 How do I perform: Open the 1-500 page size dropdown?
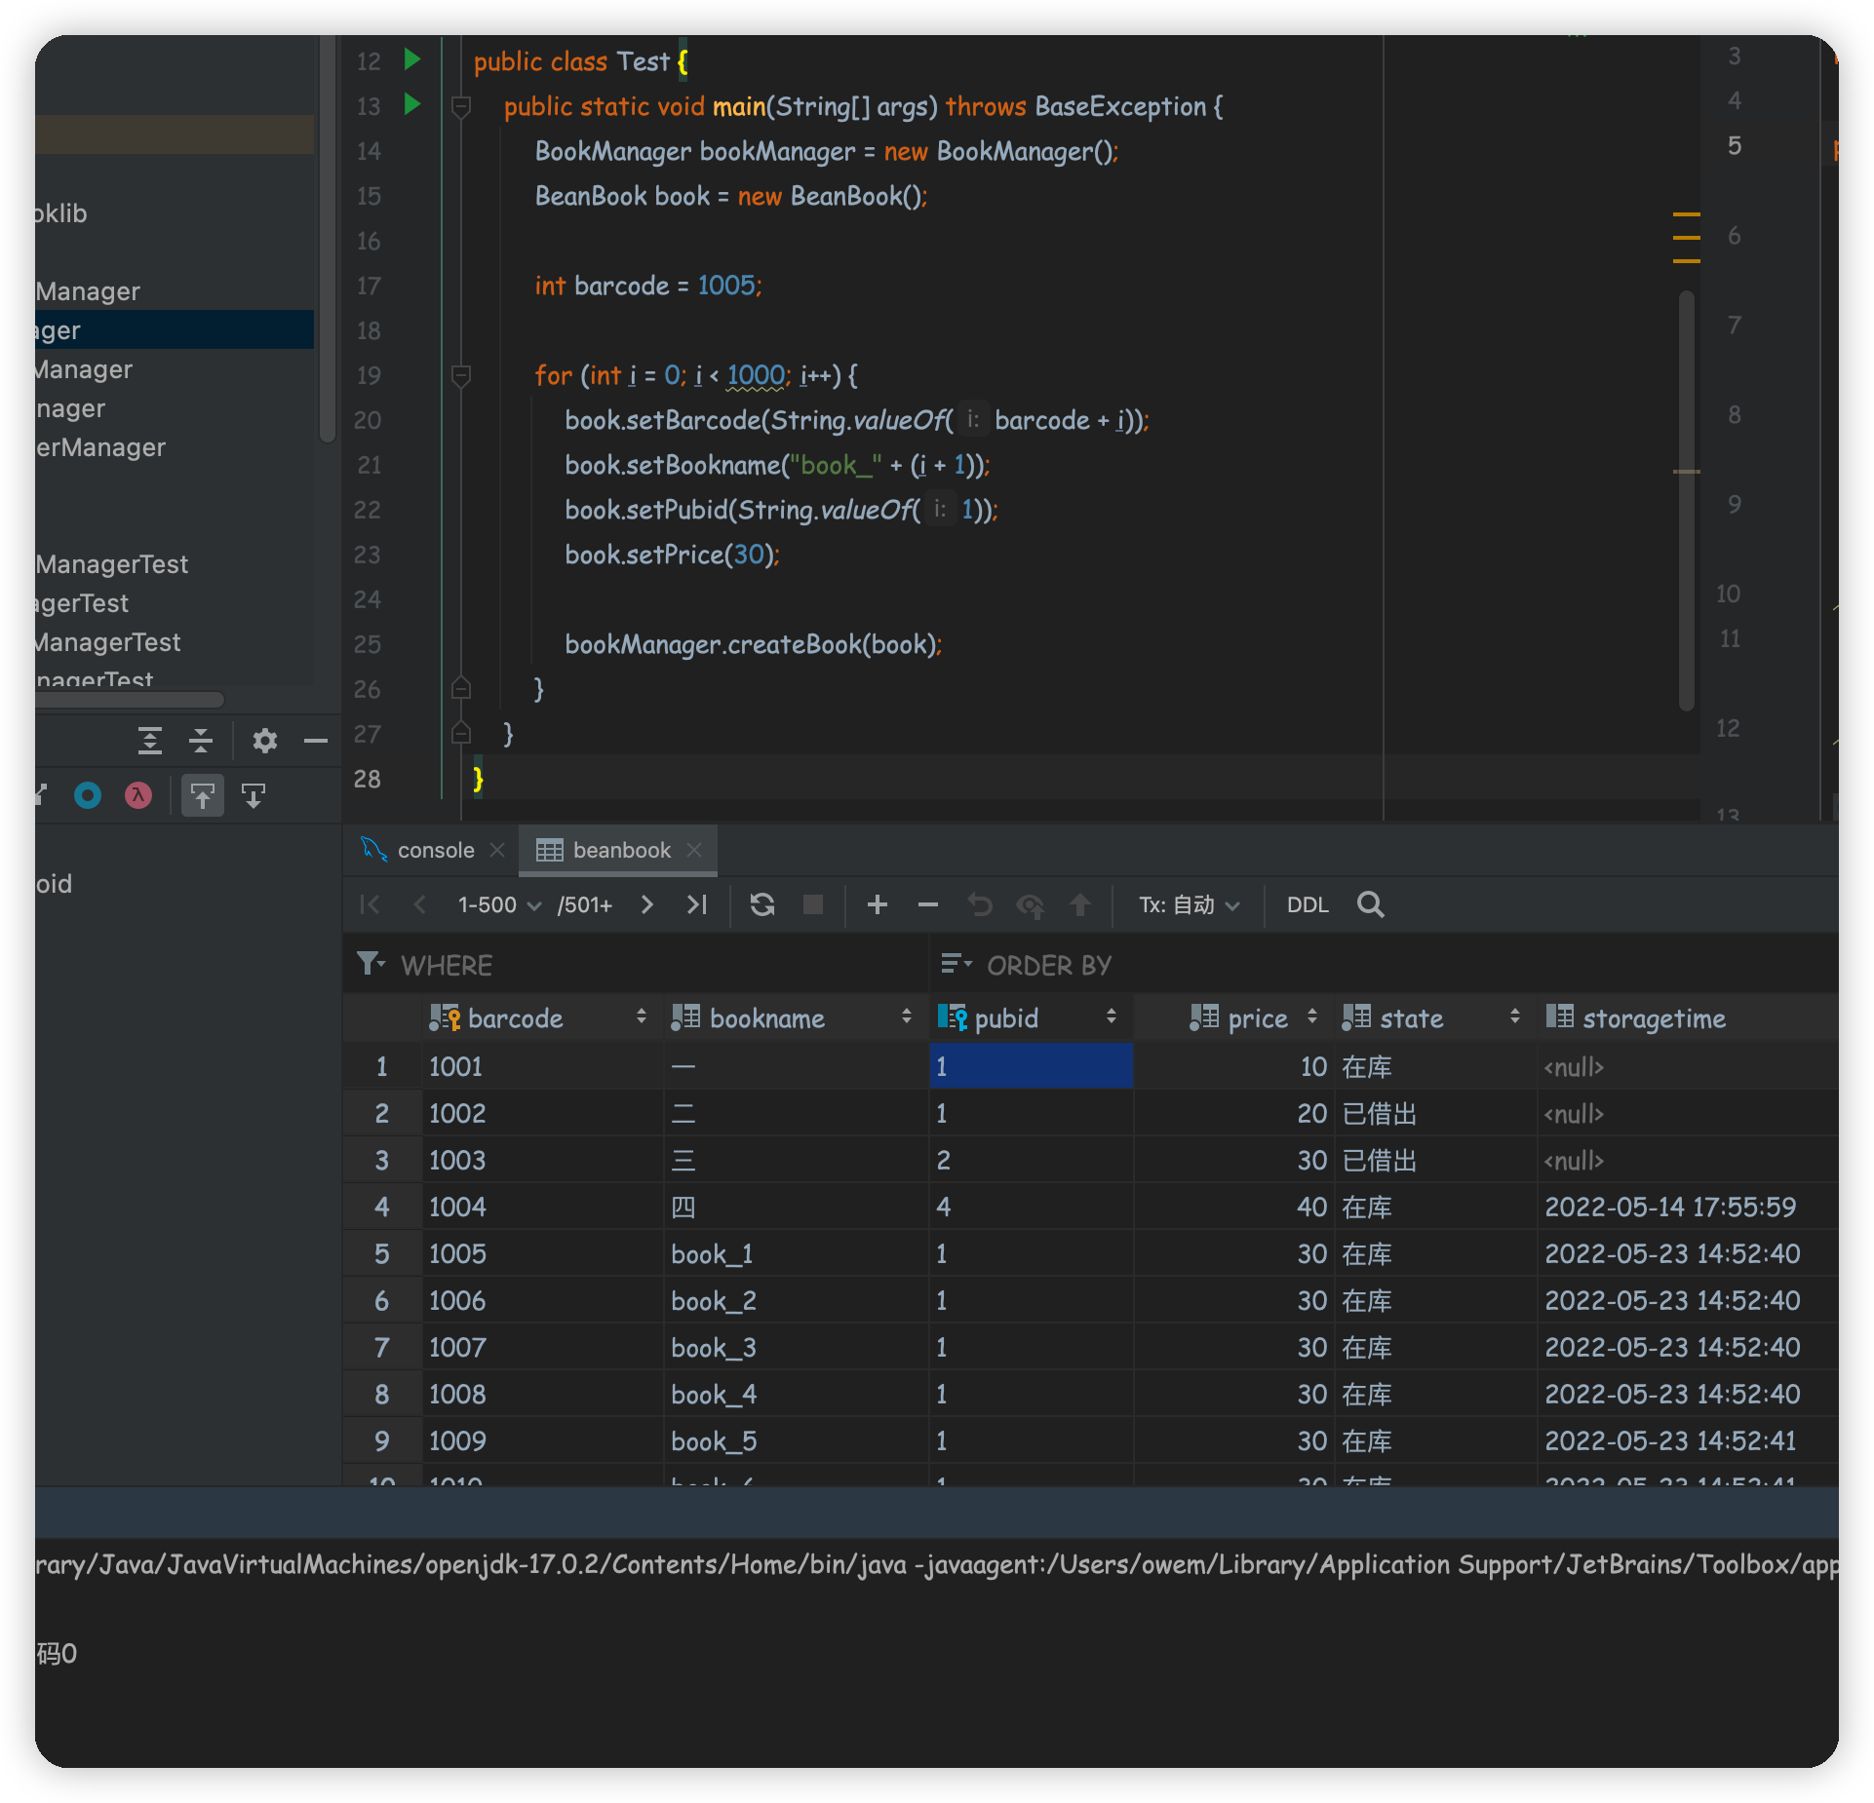pyautogui.click(x=499, y=904)
